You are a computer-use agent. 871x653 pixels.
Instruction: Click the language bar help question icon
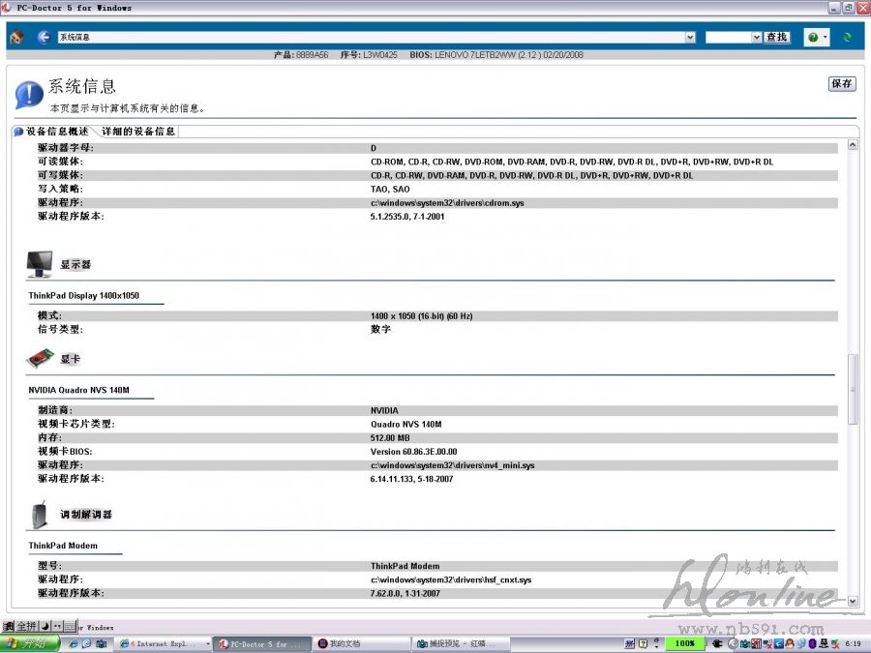point(644,643)
